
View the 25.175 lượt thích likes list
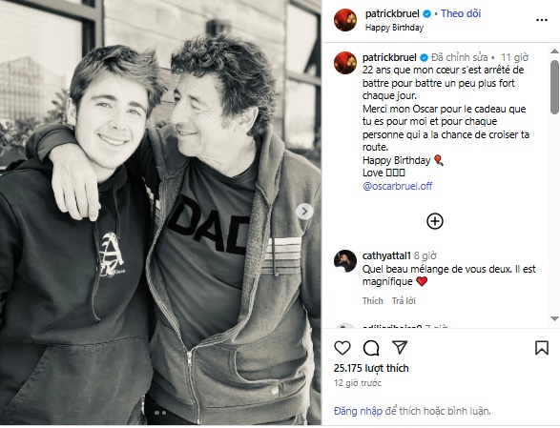tap(371, 368)
